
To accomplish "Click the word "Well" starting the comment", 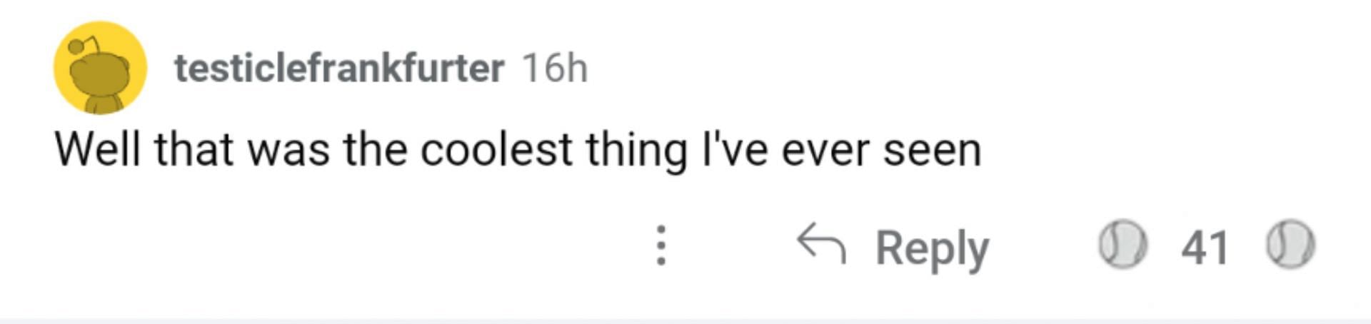I will [97, 150].
